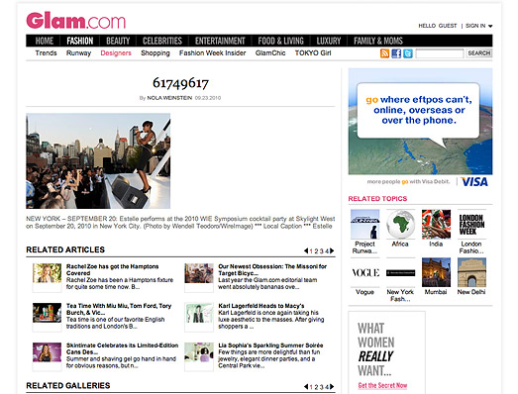Select page 2 of Related Articles

tap(316, 251)
